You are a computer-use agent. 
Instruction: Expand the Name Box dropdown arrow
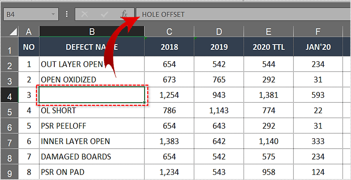(x=53, y=15)
